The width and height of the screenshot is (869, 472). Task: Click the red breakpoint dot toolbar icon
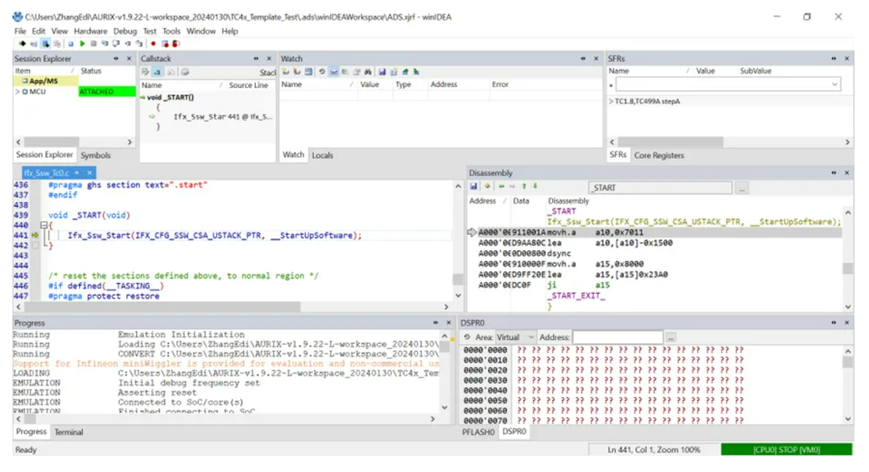click(153, 44)
